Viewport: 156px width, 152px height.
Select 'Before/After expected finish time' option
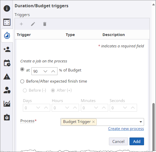22,81
